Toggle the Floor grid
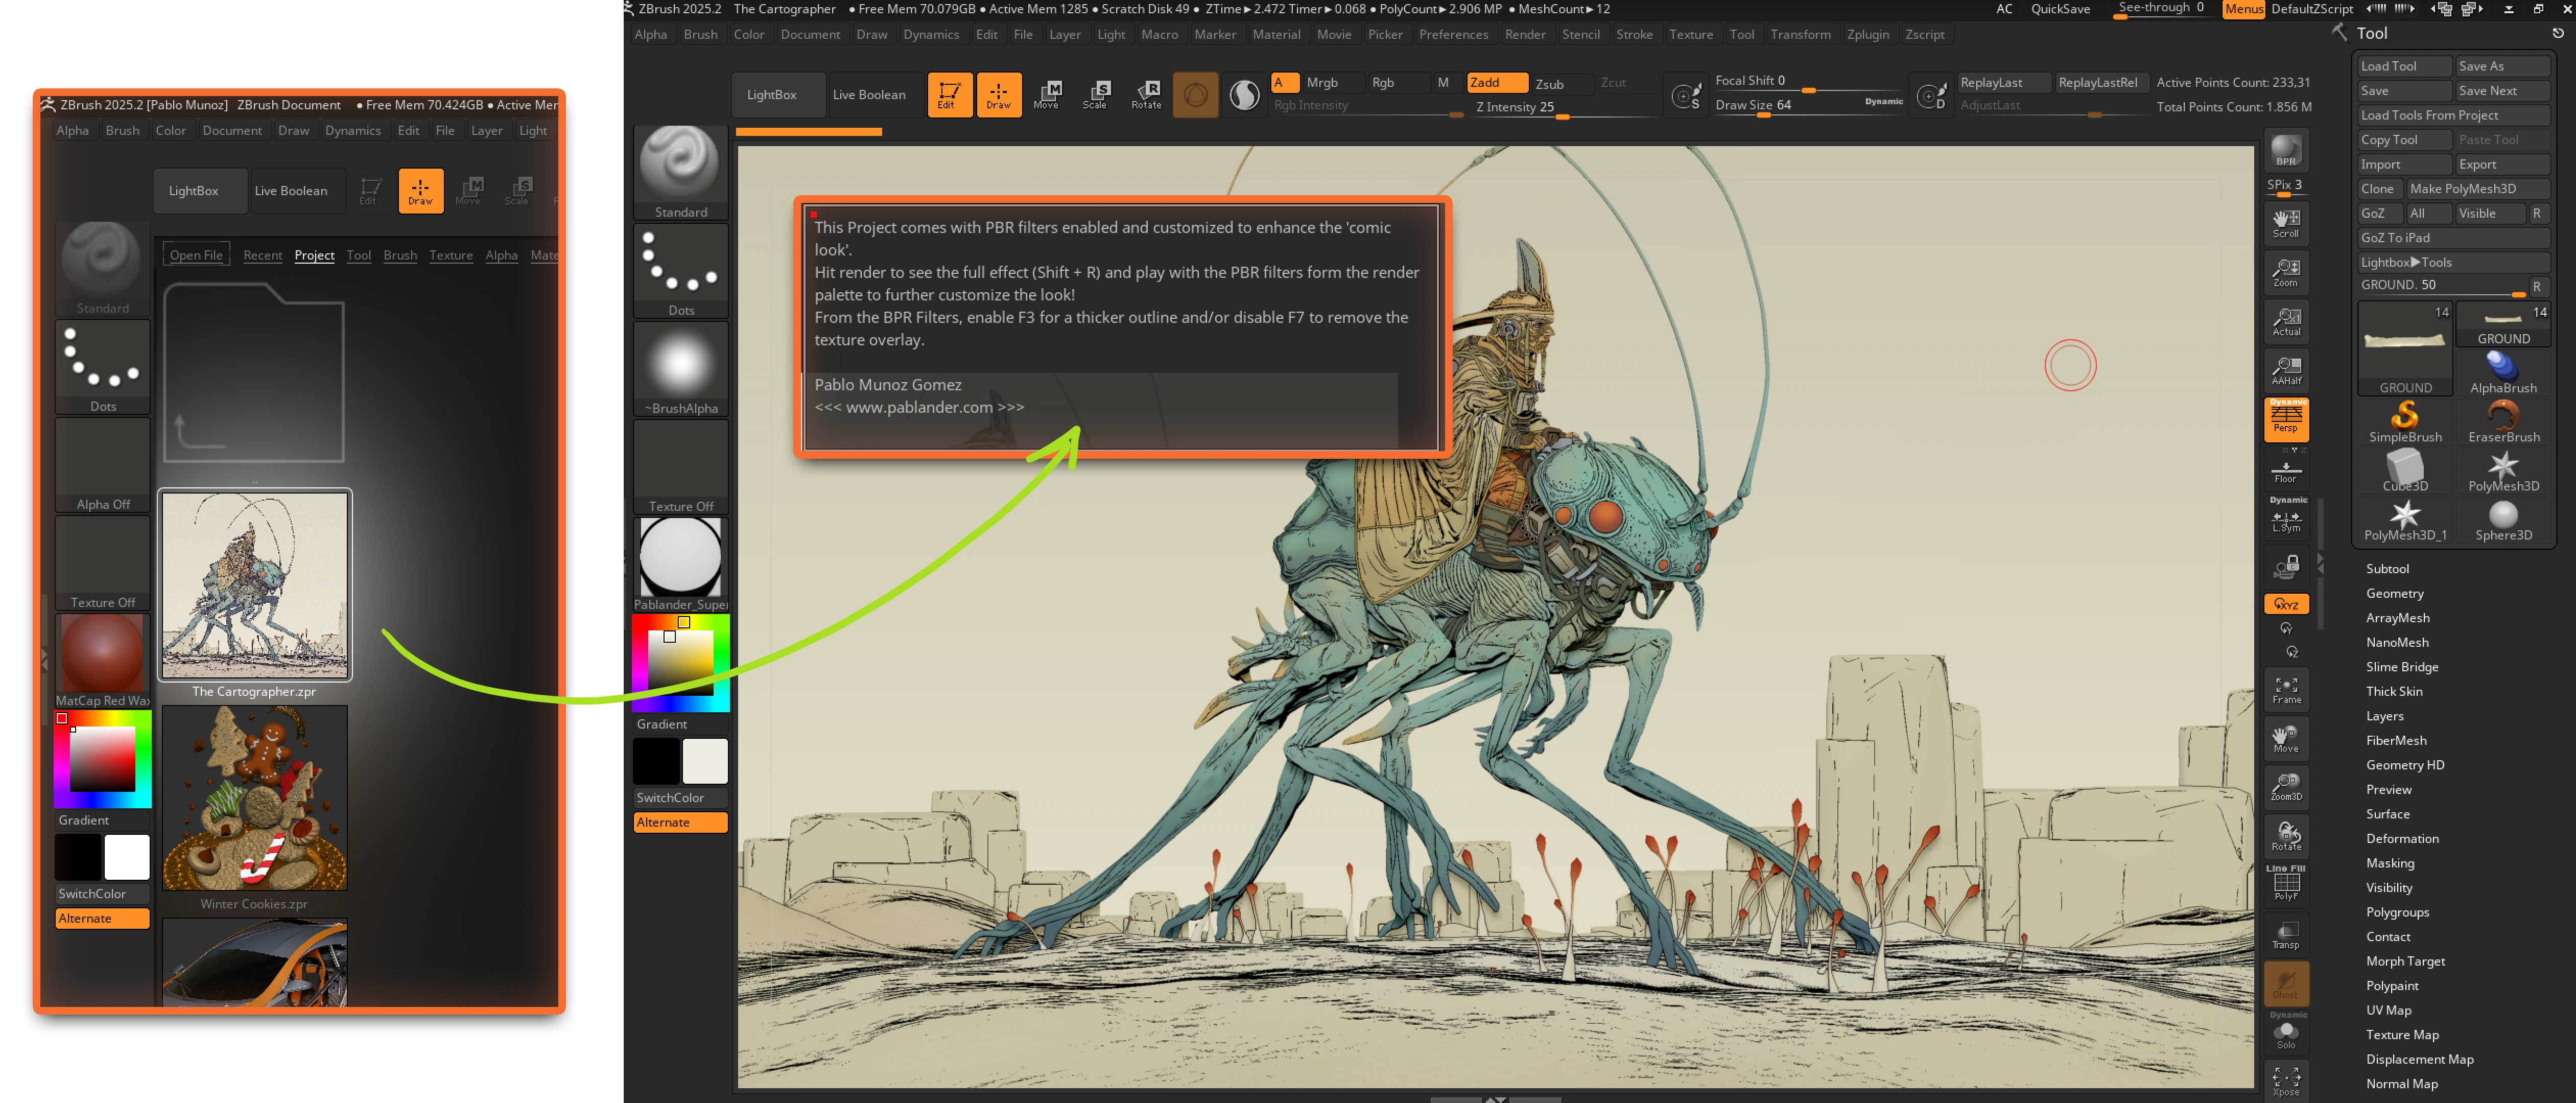This screenshot has height=1103, width=2576. click(x=2286, y=471)
